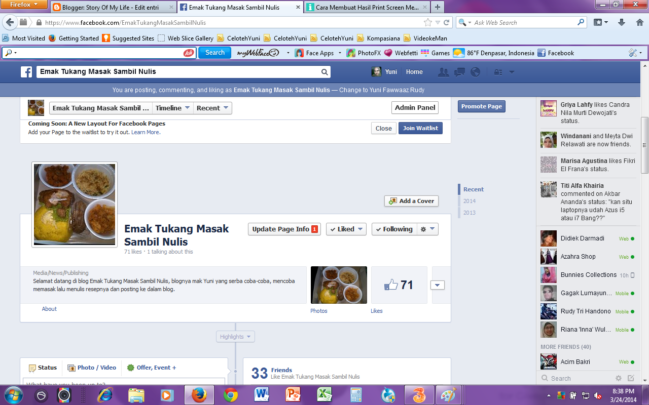Image resolution: width=649 pixels, height=405 pixels.
Task: Open Google Chrome from the taskbar
Action: 231,394
